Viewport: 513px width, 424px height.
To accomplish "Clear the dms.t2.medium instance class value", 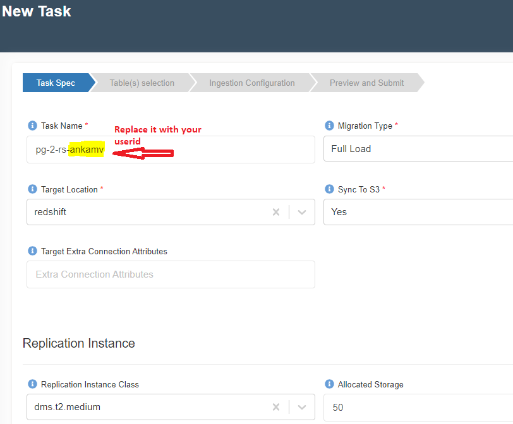I will coord(276,407).
